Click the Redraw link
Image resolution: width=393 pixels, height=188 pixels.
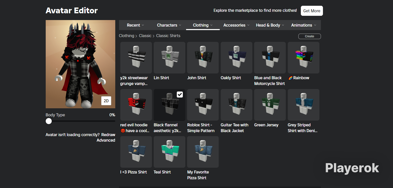108,135
